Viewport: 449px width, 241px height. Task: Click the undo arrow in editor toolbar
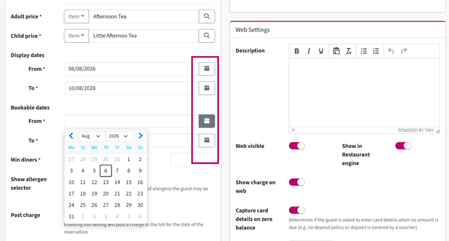pos(391,51)
